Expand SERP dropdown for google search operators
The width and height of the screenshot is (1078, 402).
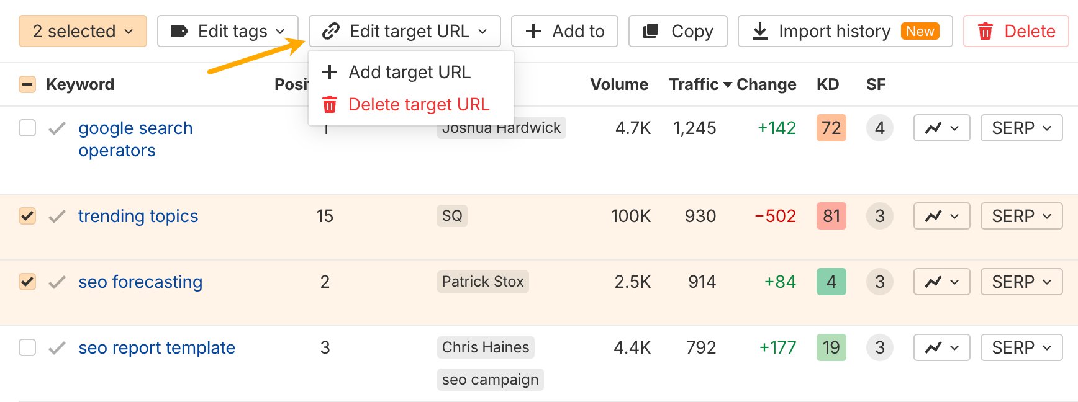(x=1021, y=128)
